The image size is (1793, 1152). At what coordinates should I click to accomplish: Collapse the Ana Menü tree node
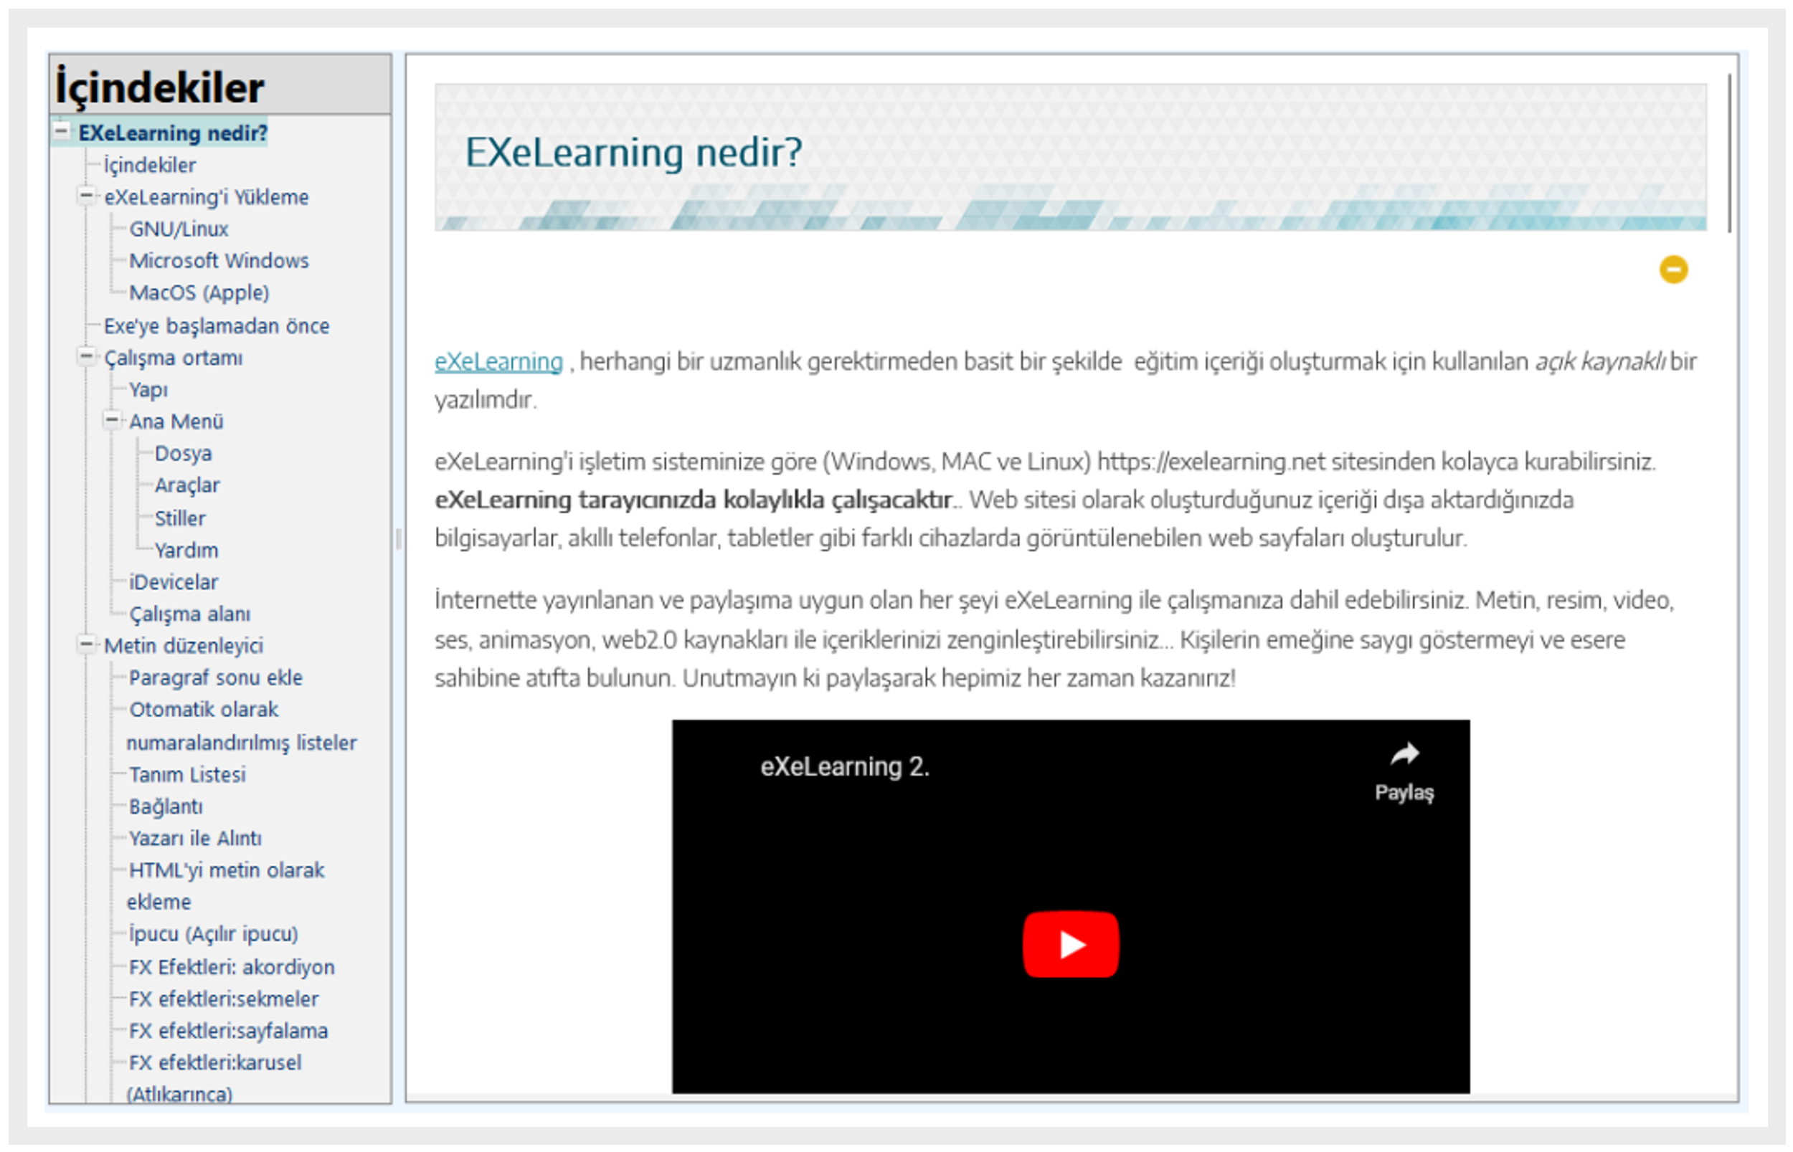[113, 420]
